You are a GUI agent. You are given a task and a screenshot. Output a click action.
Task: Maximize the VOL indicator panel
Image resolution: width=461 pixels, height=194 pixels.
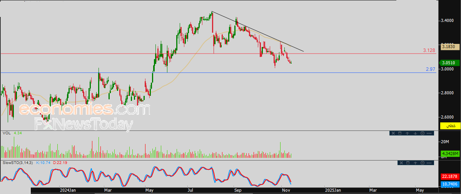click(x=400, y=133)
